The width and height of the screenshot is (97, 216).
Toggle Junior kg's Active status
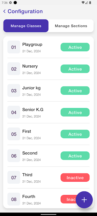(75, 90)
